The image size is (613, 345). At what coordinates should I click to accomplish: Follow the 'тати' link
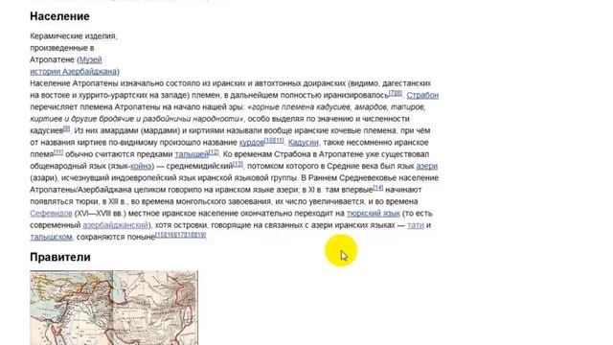click(416, 225)
